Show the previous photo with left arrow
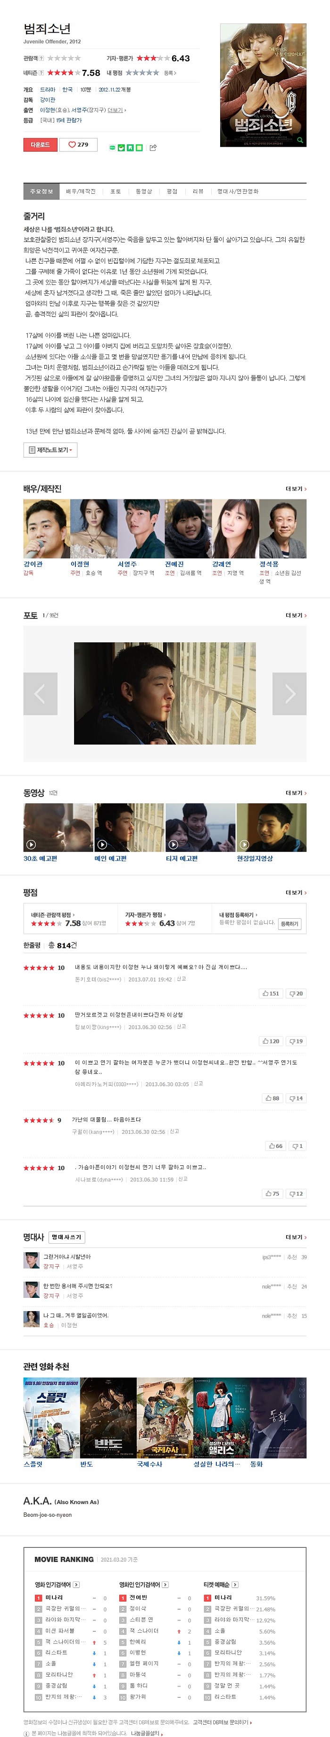330x1737 pixels. (41, 693)
